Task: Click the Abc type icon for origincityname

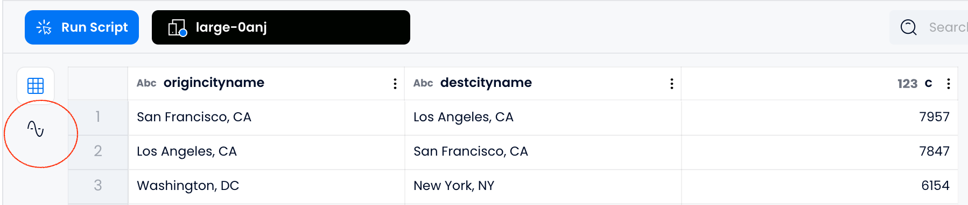Action: [x=146, y=83]
